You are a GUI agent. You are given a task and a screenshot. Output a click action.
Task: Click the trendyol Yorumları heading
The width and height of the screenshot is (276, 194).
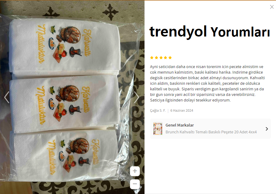coord(210,32)
